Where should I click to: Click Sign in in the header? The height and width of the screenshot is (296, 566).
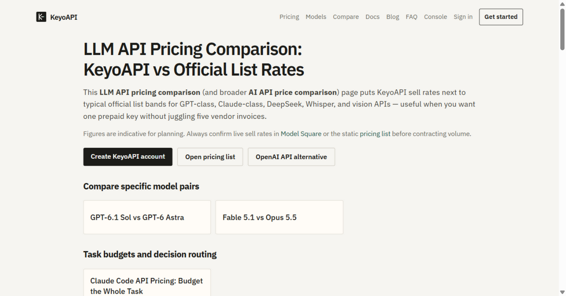[x=463, y=17]
